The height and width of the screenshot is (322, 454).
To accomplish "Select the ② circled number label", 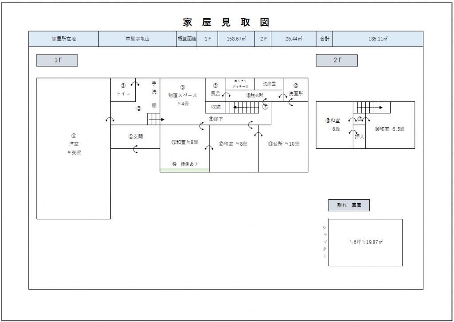I will pyautogui.click(x=139, y=109).
